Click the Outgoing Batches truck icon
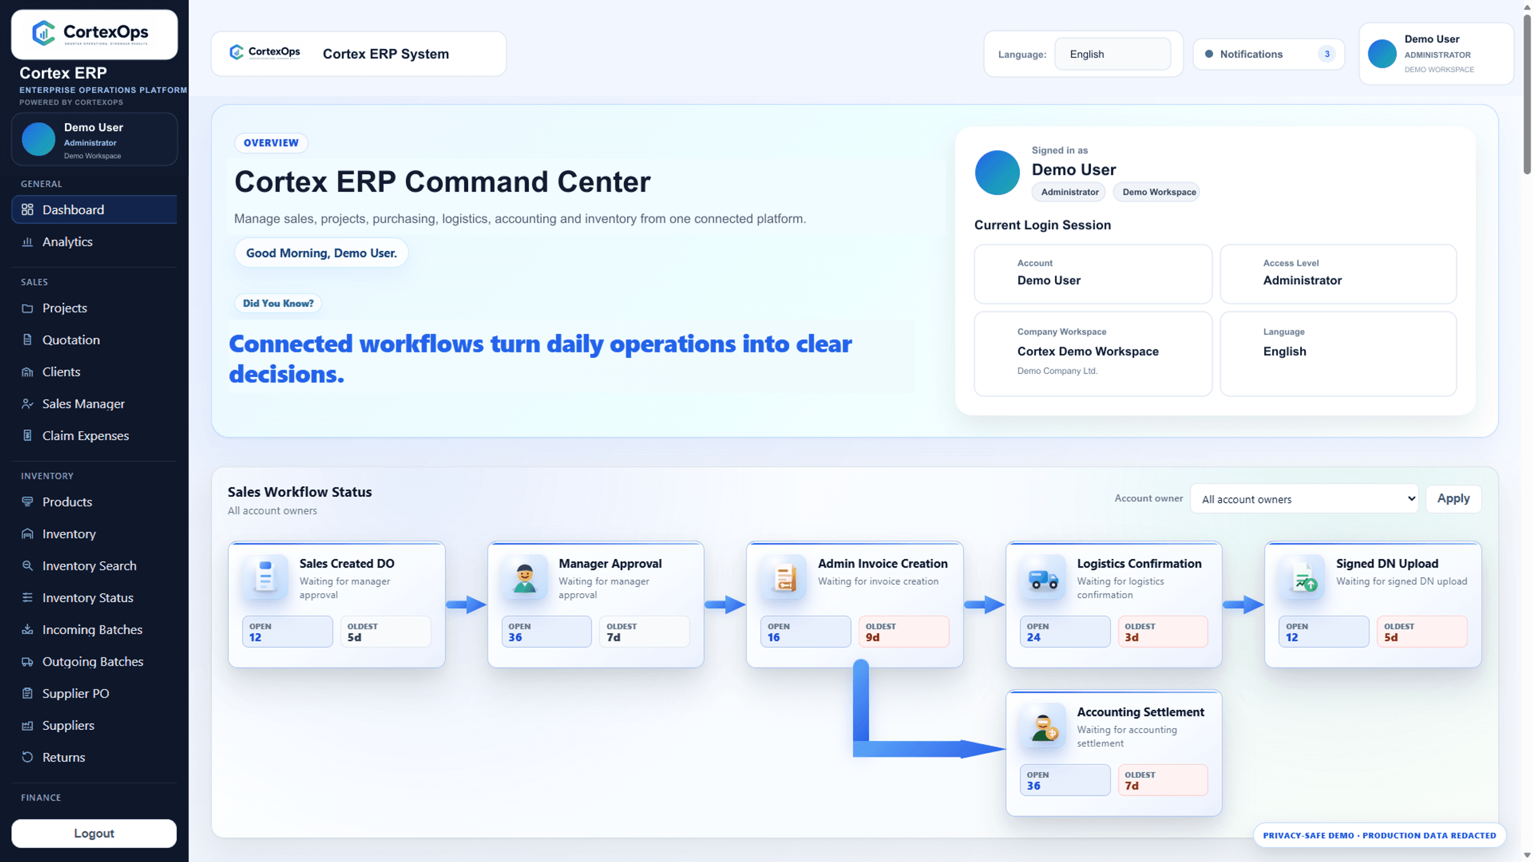The height and width of the screenshot is (862, 1533). [28, 661]
